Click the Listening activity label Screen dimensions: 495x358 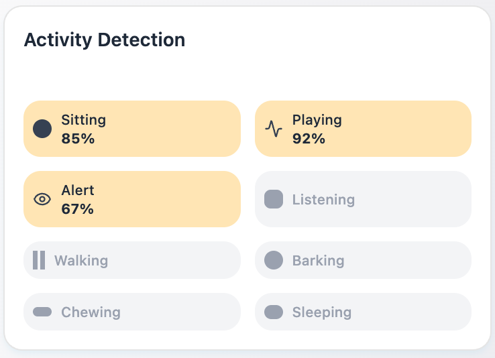pyautogui.click(x=323, y=200)
